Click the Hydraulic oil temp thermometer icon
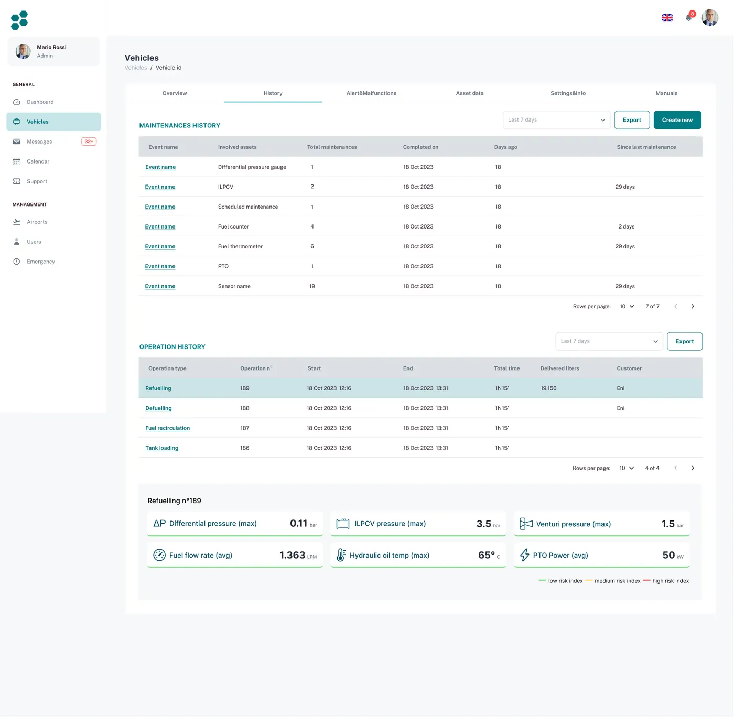734x717 pixels. click(341, 555)
